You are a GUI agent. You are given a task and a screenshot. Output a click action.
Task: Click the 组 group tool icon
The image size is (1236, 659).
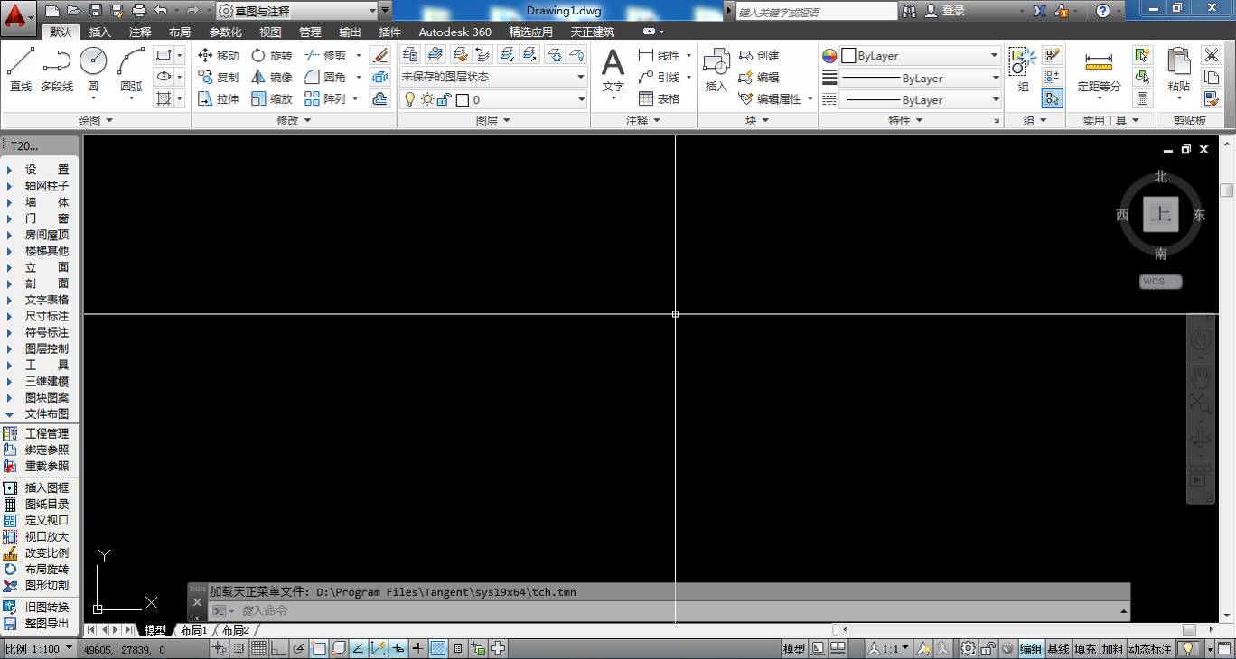(x=1023, y=70)
